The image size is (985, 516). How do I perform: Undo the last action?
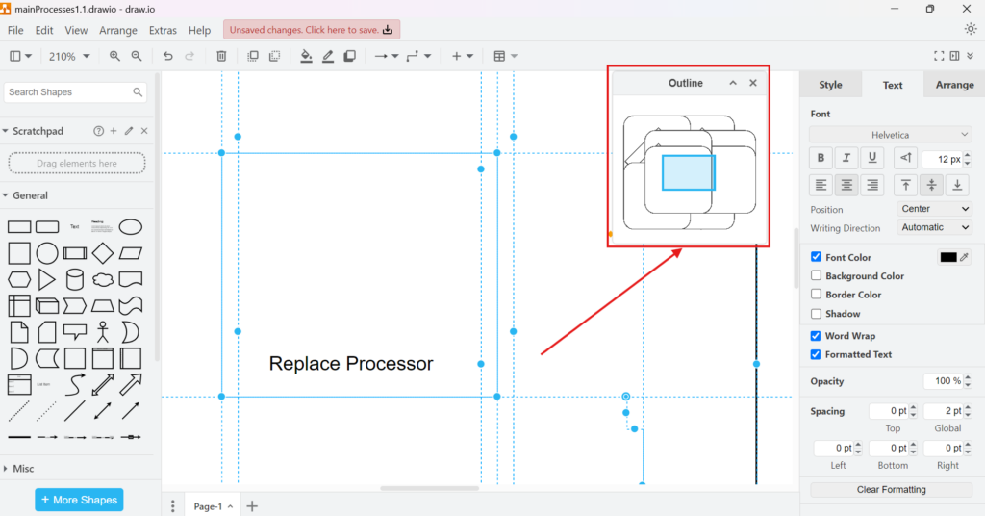(167, 56)
